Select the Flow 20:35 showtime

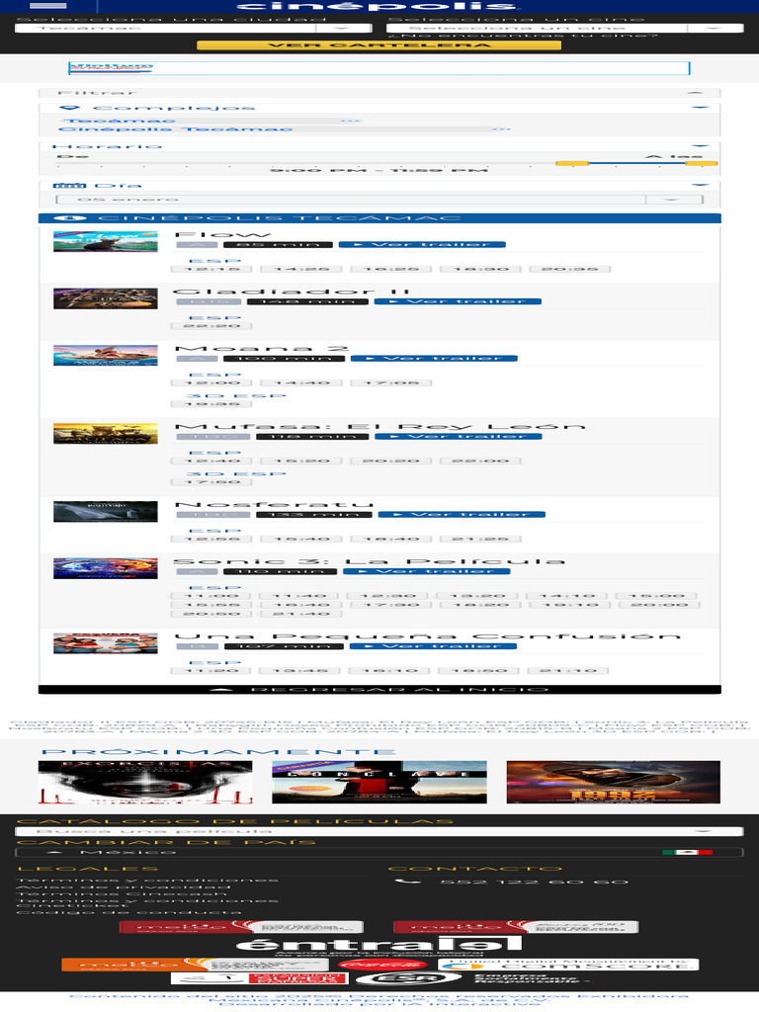[x=570, y=269]
